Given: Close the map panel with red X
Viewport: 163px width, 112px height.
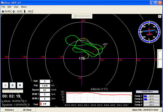Looking at the screenshot, I should tap(160, 17).
